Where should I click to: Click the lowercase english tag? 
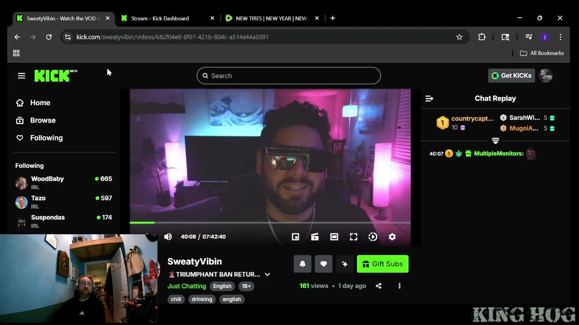[x=232, y=299]
